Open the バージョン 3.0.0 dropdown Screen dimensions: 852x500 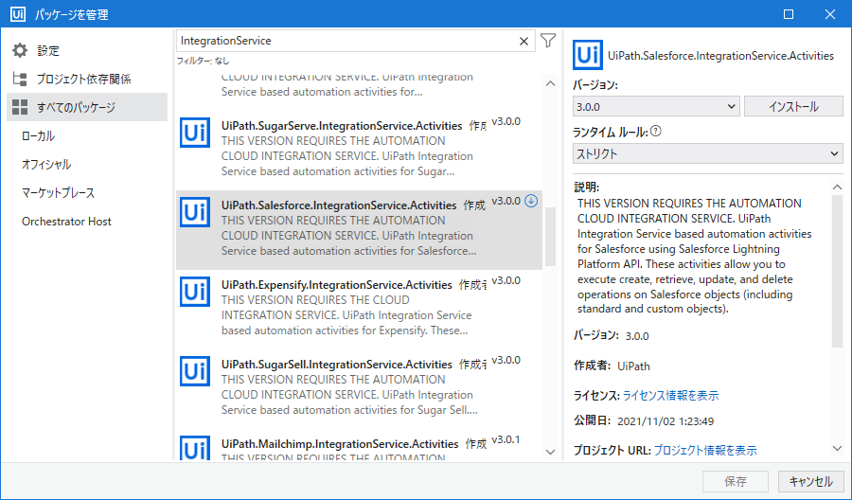pos(656,106)
